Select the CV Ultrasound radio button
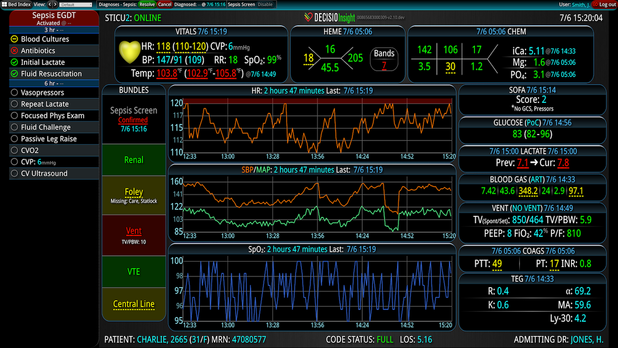 [x=14, y=173]
